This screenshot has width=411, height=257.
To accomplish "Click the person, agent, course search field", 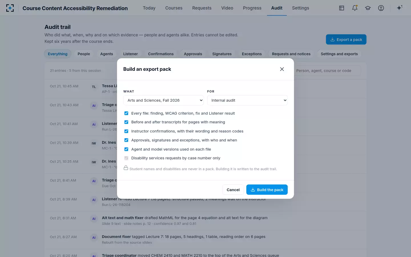I will (327, 71).
